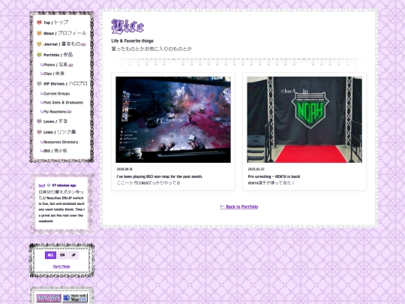Screen dimensions: 405x304
Task: Enable Dark Mode
Action: (61, 266)
